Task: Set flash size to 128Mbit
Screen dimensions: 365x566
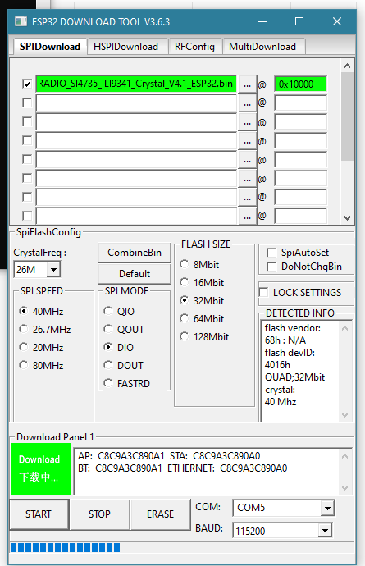Action: coord(185,337)
